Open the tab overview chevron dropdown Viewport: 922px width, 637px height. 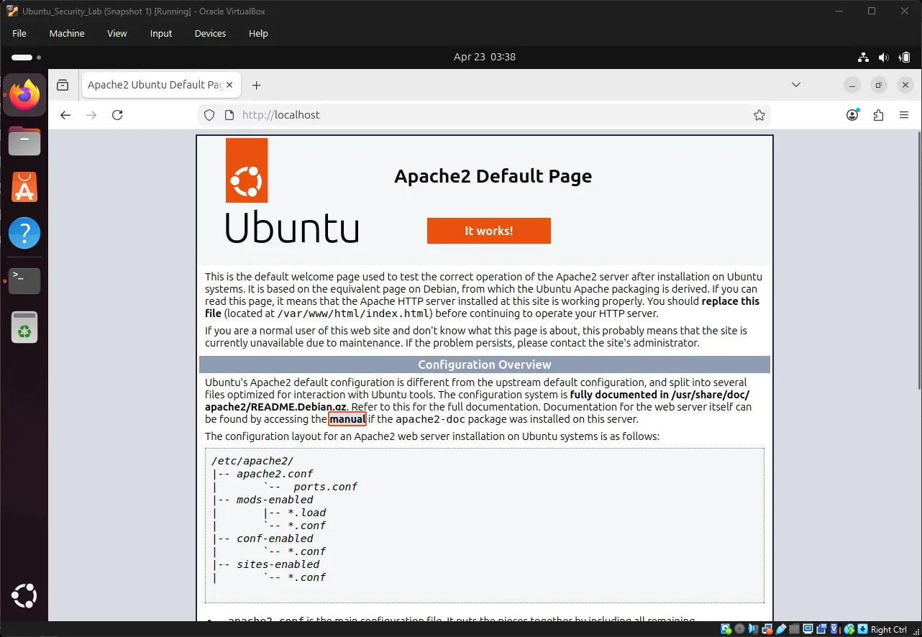[x=796, y=84]
